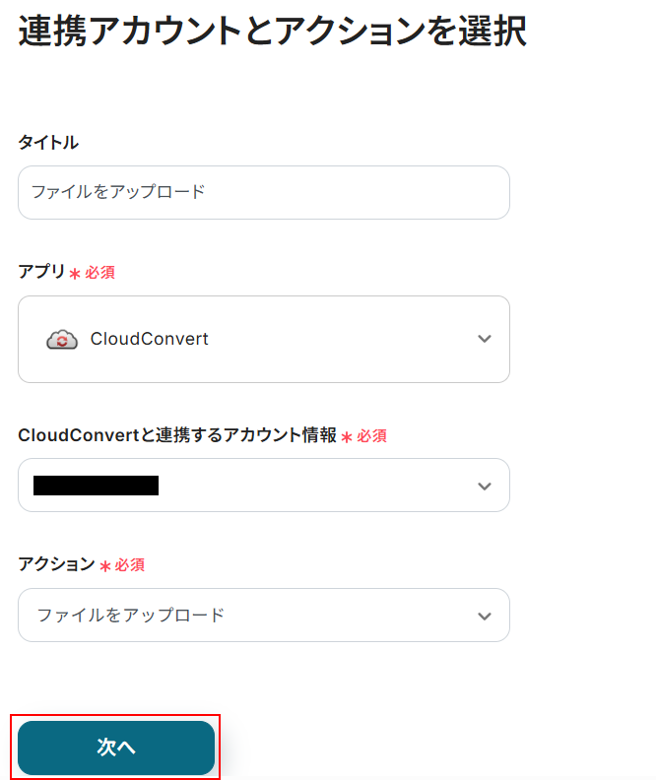Click the タイトル field label

(48, 143)
